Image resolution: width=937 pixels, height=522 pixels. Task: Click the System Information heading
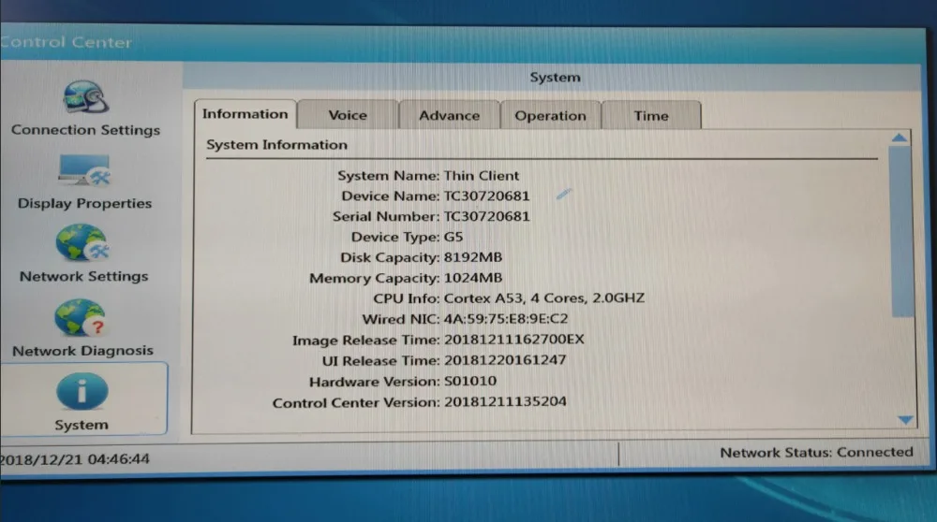276,145
